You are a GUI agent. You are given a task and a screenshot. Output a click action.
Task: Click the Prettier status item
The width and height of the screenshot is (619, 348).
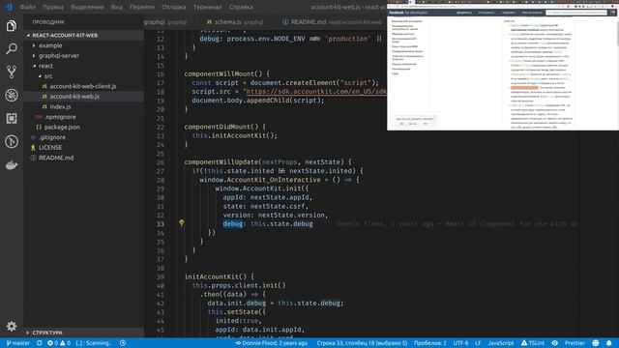[x=575, y=343]
